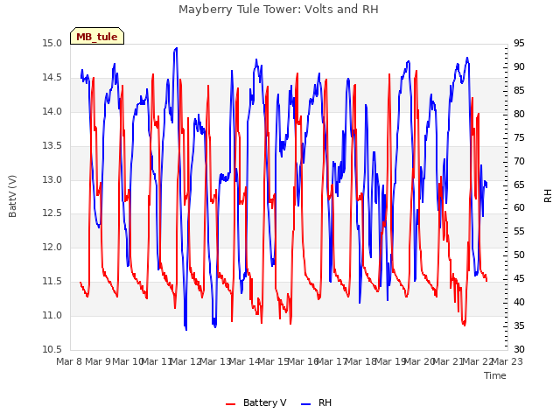Click the Mar 16 date label
This screenshot has width=560, height=420.
[x=303, y=361]
